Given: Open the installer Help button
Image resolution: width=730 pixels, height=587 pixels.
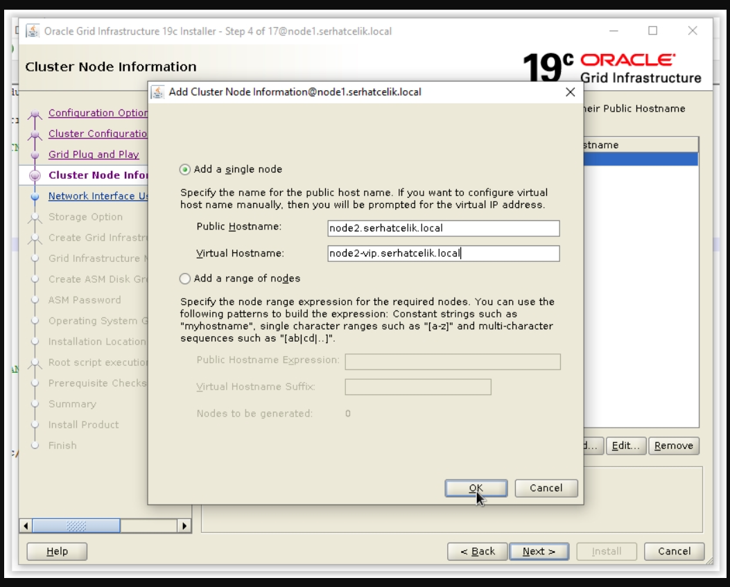Looking at the screenshot, I should point(57,551).
